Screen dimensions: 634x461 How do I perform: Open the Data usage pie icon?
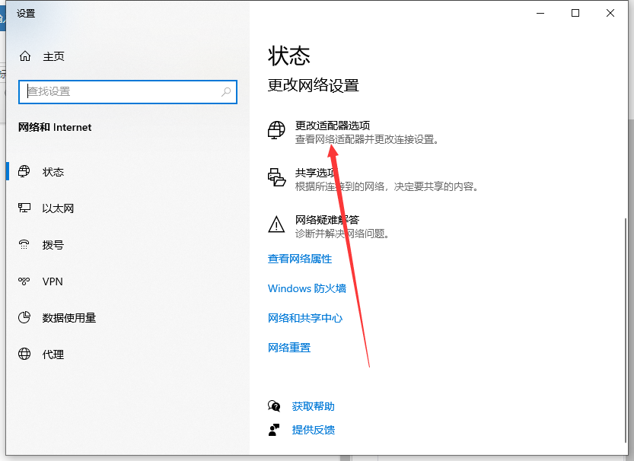[x=24, y=318]
